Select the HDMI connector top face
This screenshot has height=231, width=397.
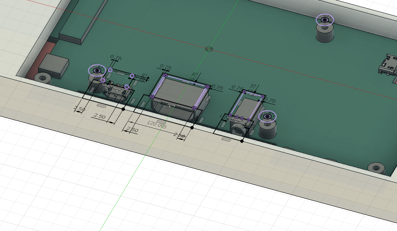pyautogui.click(x=180, y=93)
